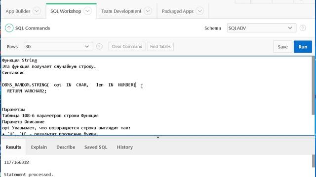Select the History tab
Screen dimensions: 316x177
pos(125,147)
